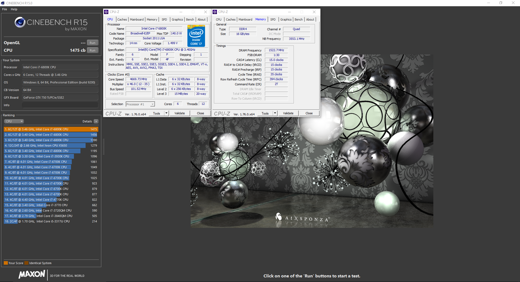The width and height of the screenshot is (520, 282).
Task: Close the right CPU-Z window via X
Action: pos(314,12)
